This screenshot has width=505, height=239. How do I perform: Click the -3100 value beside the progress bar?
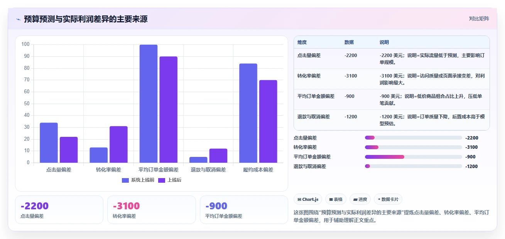click(x=472, y=147)
